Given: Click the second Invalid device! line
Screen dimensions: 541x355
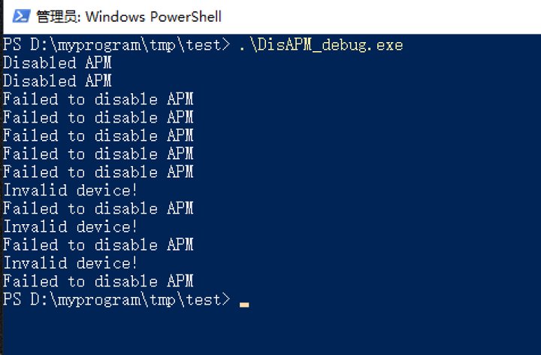Looking at the screenshot, I should 71,226.
